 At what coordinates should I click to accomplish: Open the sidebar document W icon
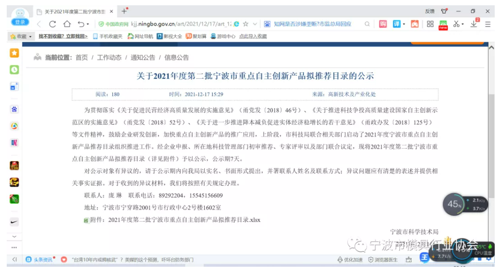[14, 87]
